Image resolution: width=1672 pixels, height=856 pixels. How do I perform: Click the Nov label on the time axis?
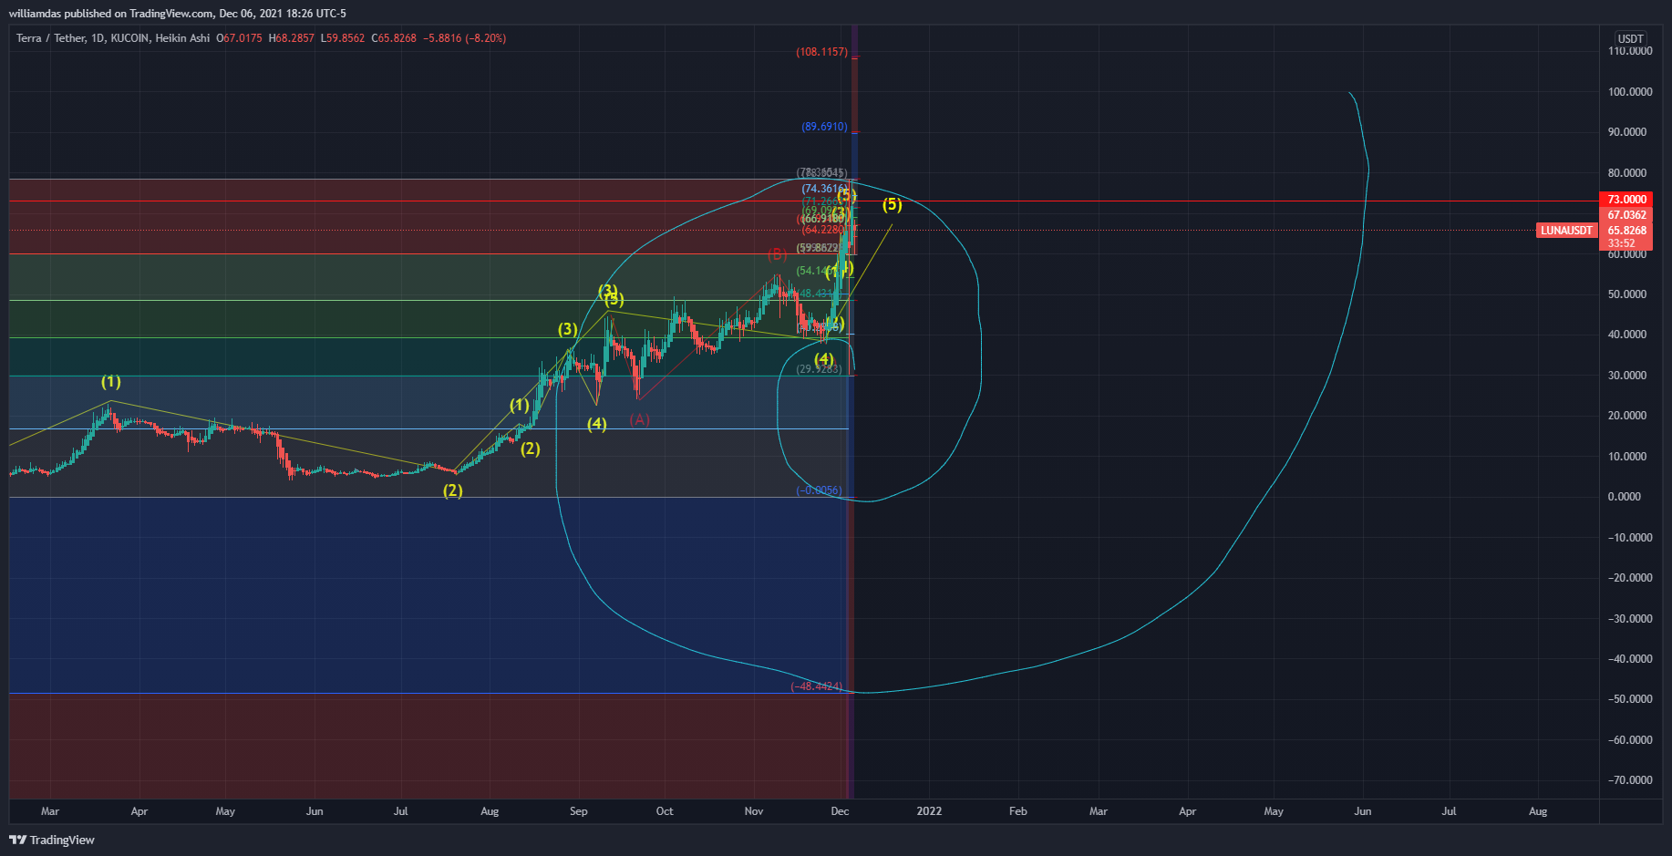[x=754, y=811]
